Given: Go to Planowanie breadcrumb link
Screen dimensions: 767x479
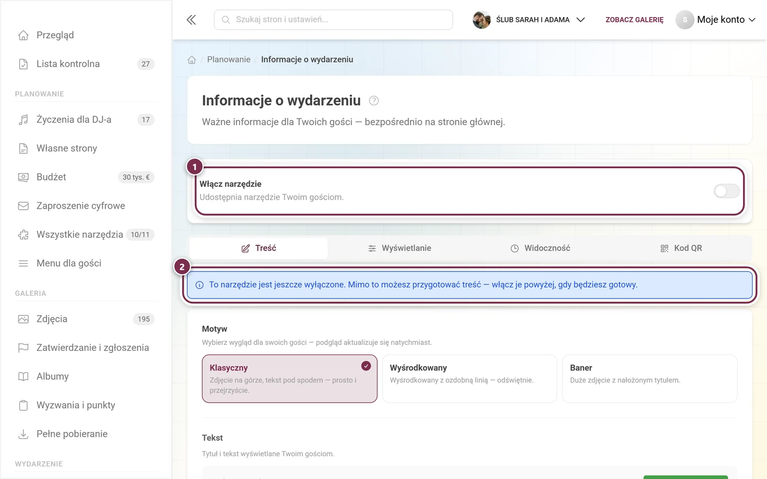Looking at the screenshot, I should click(229, 60).
